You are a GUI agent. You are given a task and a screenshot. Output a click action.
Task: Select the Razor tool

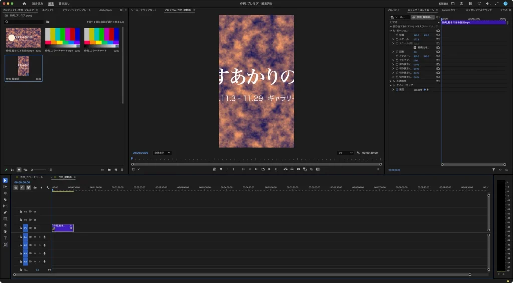point(5,200)
